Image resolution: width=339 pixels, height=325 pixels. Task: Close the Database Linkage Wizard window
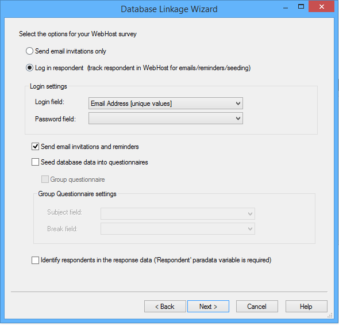click(322, 7)
